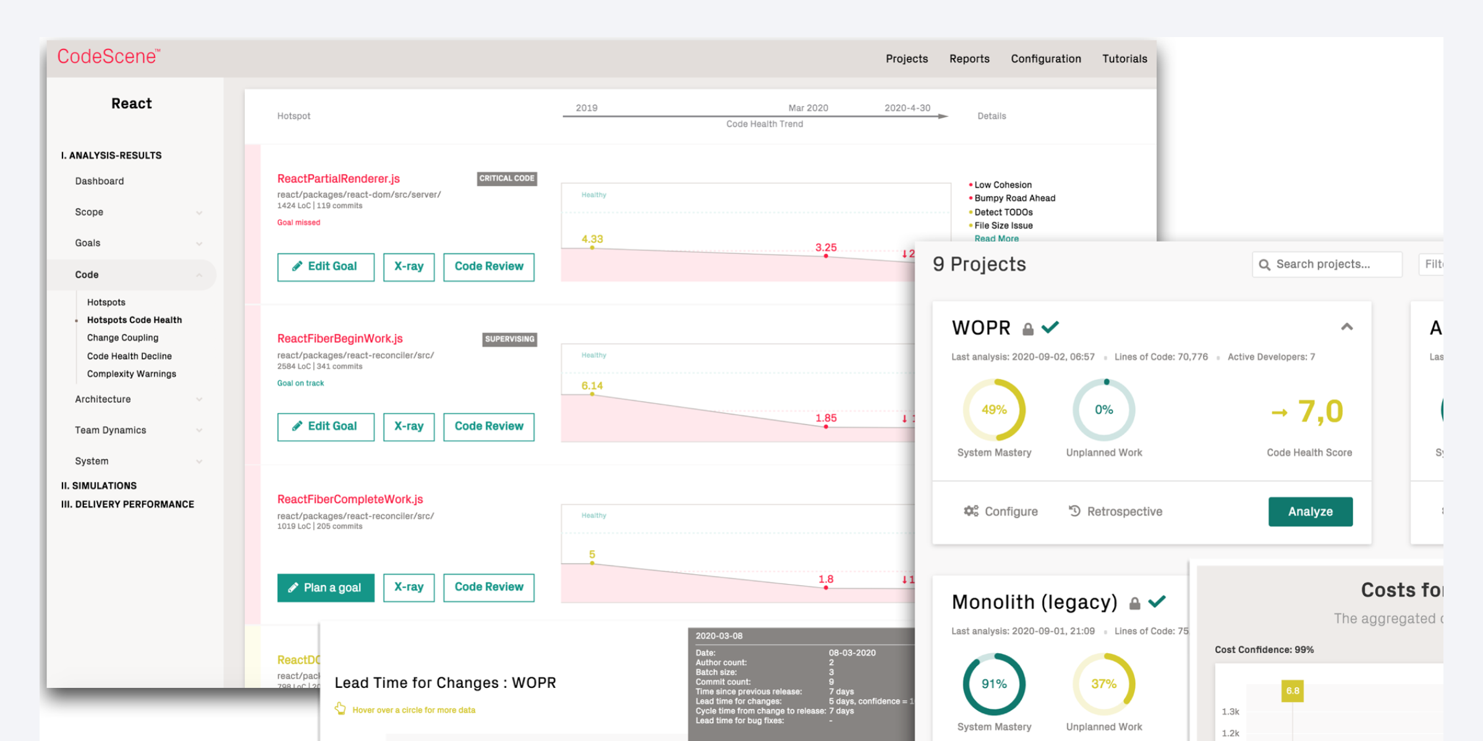Open the Projects menu
The width and height of the screenshot is (1483, 741).
(906, 59)
